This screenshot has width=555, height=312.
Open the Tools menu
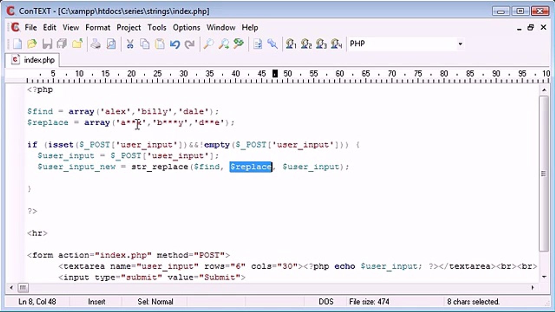point(157,27)
